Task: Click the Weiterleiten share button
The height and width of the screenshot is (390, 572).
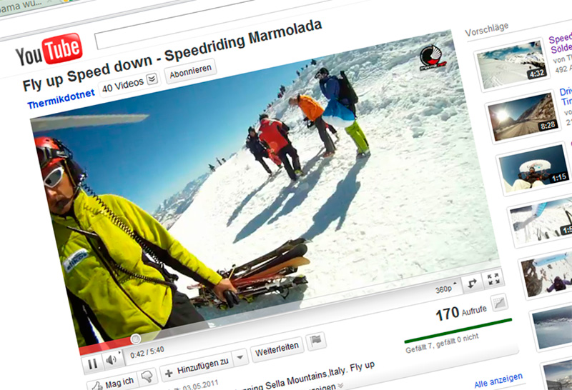Action: 277,349
